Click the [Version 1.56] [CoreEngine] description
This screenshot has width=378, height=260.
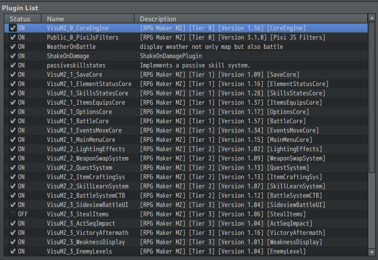[223, 28]
